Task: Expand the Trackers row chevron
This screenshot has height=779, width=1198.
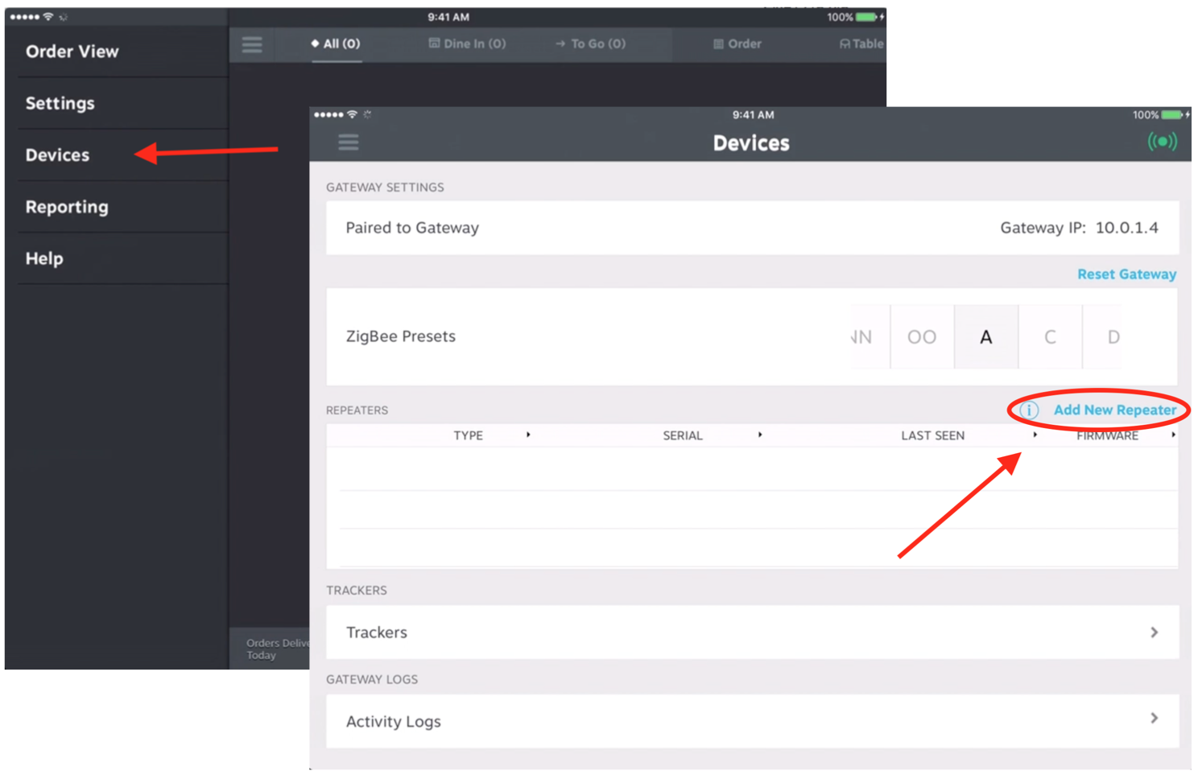Action: 1154,633
